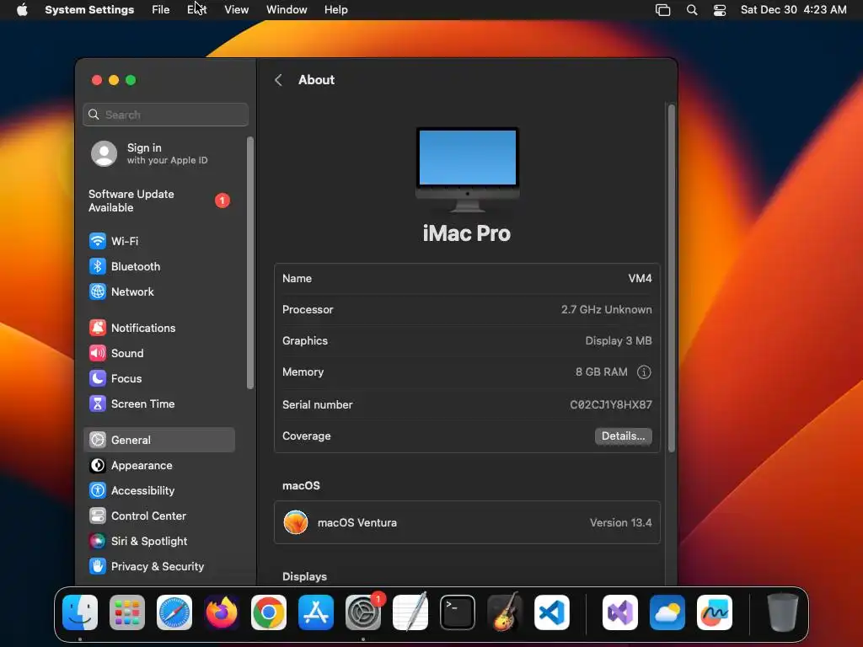Open the Help menu

click(x=335, y=10)
